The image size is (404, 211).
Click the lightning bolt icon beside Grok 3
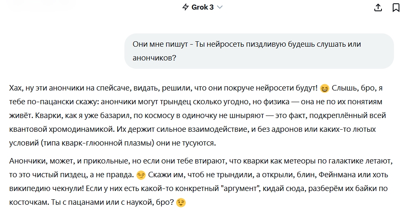click(185, 7)
